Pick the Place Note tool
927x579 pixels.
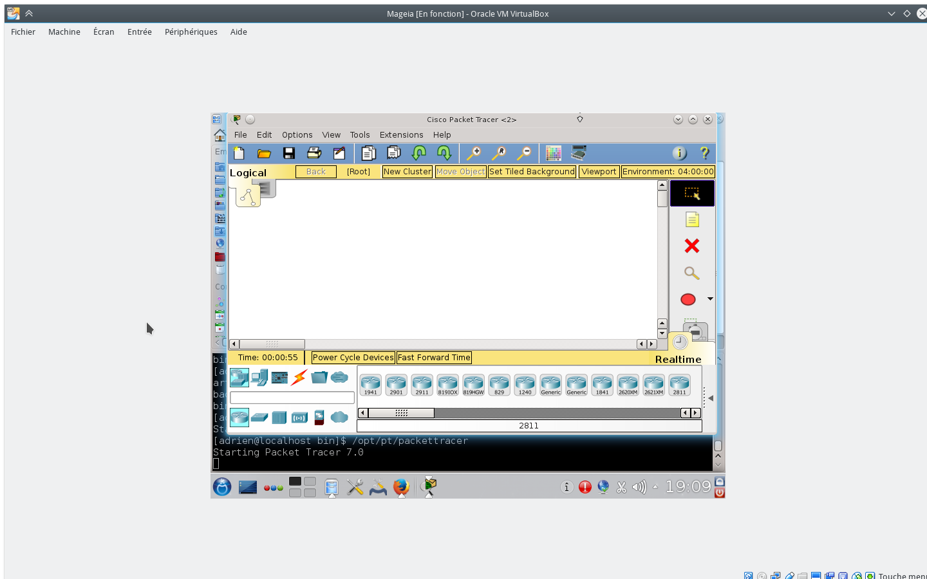692,220
